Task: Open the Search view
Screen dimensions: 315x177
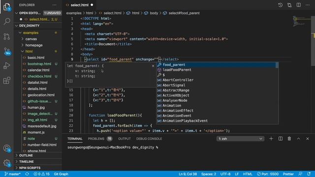Action: 7,21
